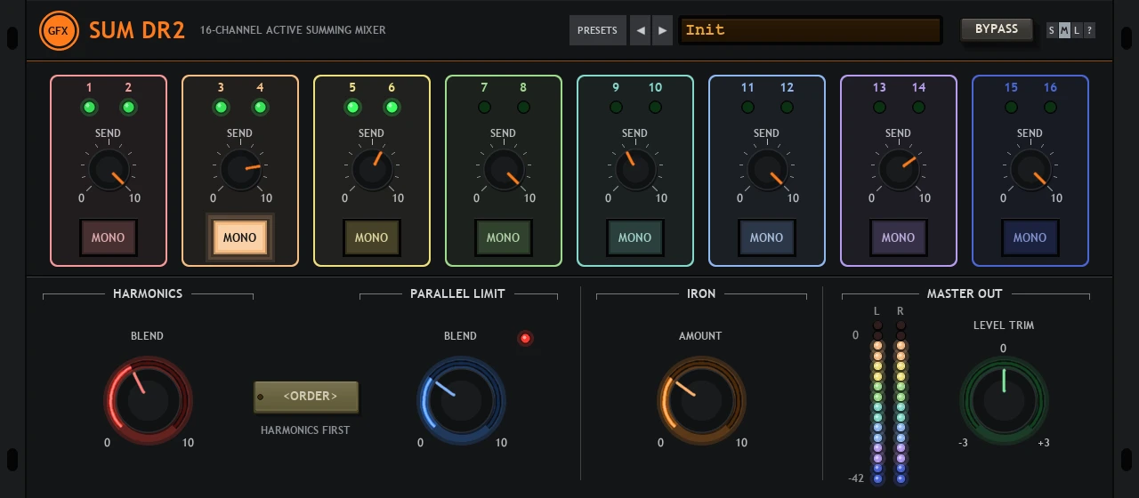Click SEND knob for channels 5-6
The height and width of the screenshot is (498, 1139).
[372, 169]
